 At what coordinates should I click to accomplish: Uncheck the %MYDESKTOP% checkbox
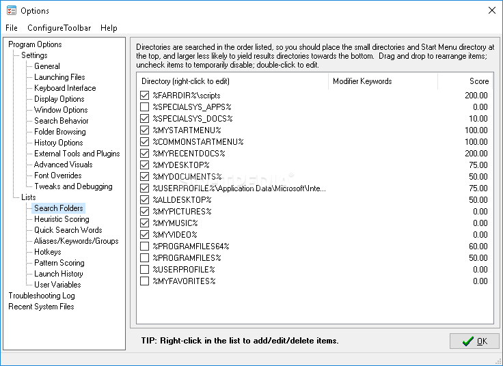tap(145, 165)
